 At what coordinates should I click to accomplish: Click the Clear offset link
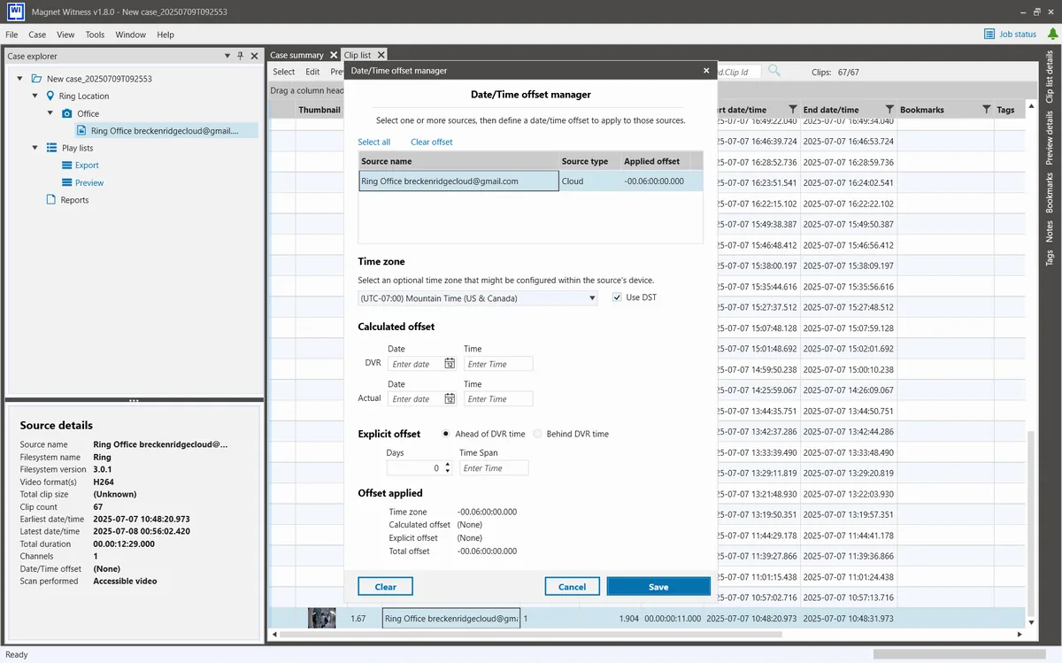click(x=431, y=142)
